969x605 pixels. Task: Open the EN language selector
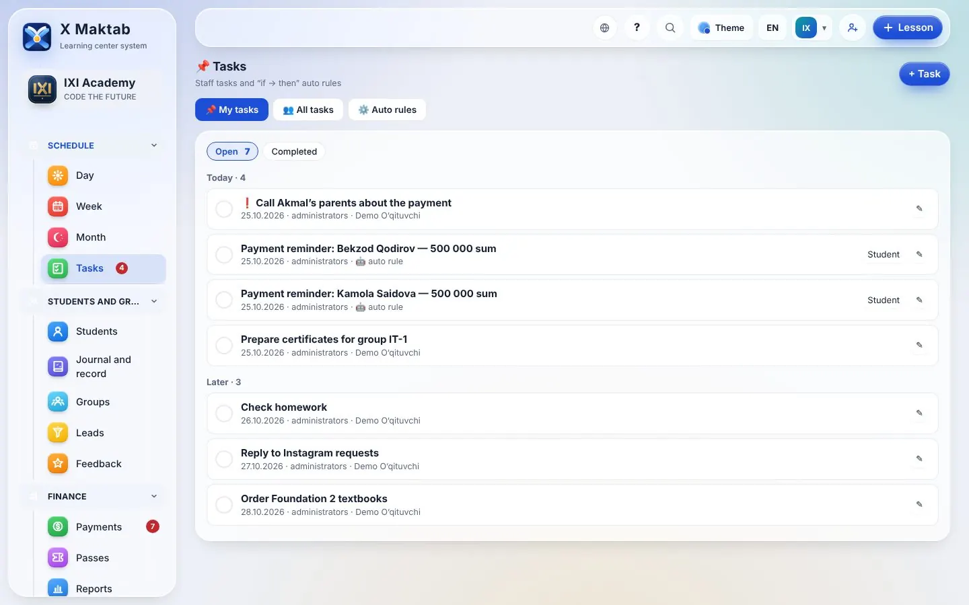[x=773, y=28]
